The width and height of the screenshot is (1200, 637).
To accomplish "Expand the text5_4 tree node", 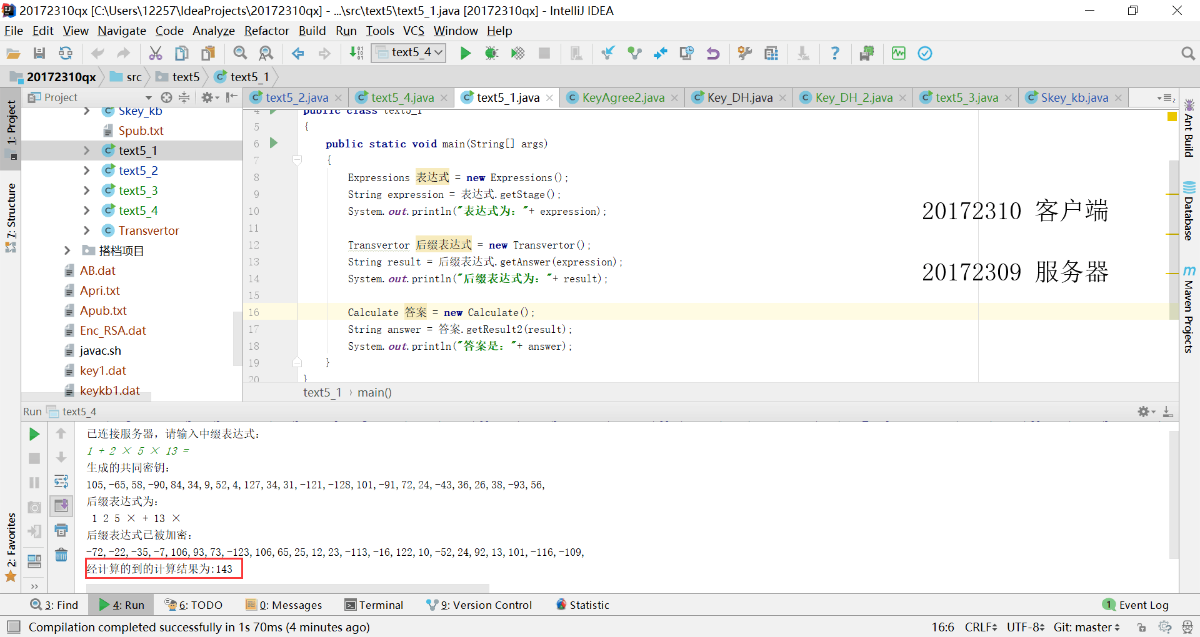I will coord(87,210).
